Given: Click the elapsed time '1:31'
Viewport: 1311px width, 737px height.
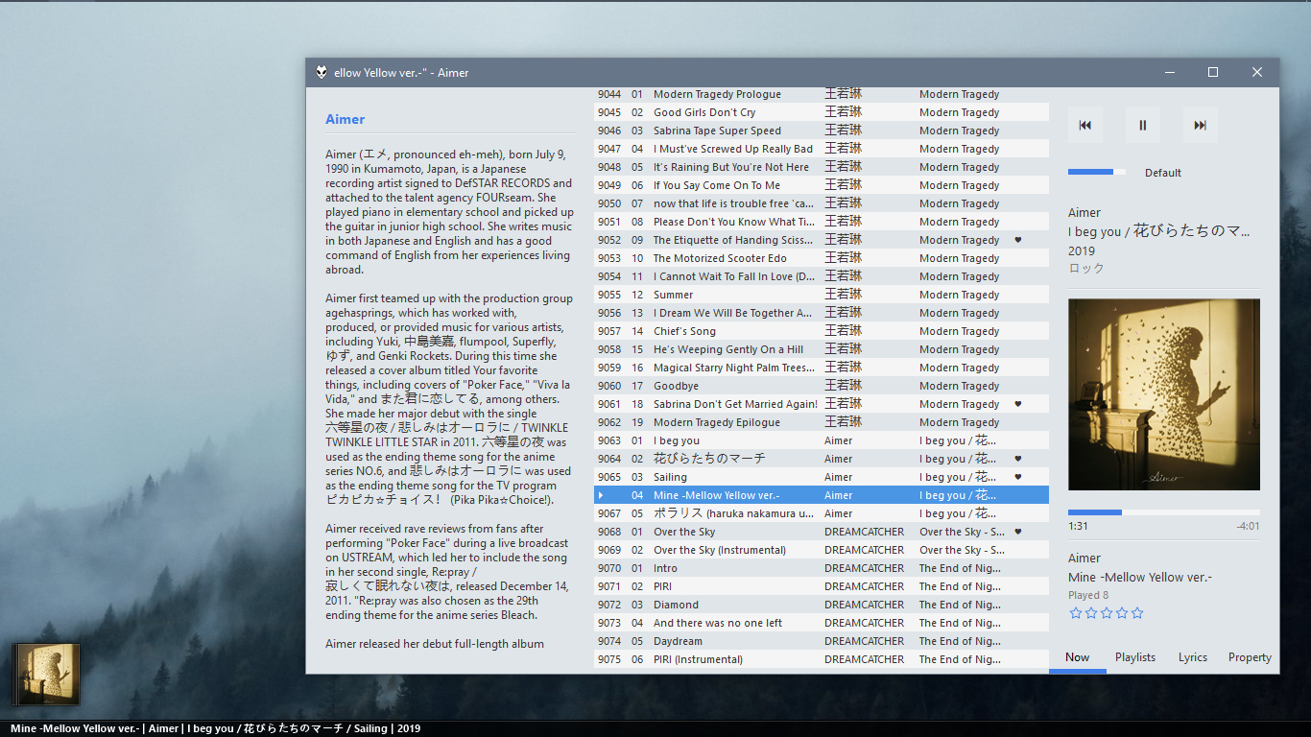Looking at the screenshot, I should tap(1078, 526).
